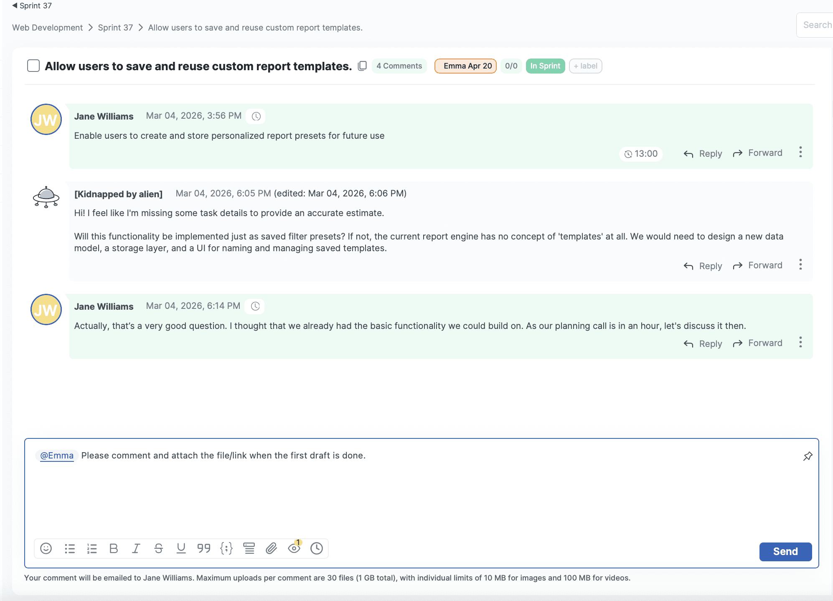This screenshot has height=601, width=833.
Task: Open the emoji picker in comment toolbar
Action: (x=46, y=548)
